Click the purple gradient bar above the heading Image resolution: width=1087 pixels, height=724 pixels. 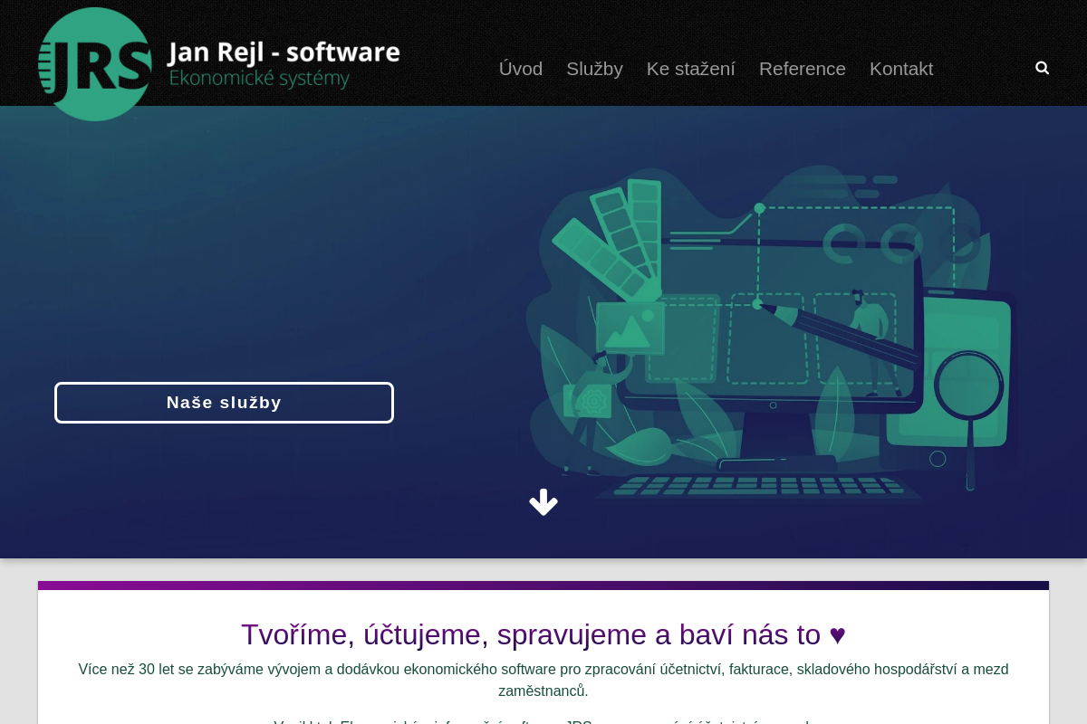click(x=543, y=585)
